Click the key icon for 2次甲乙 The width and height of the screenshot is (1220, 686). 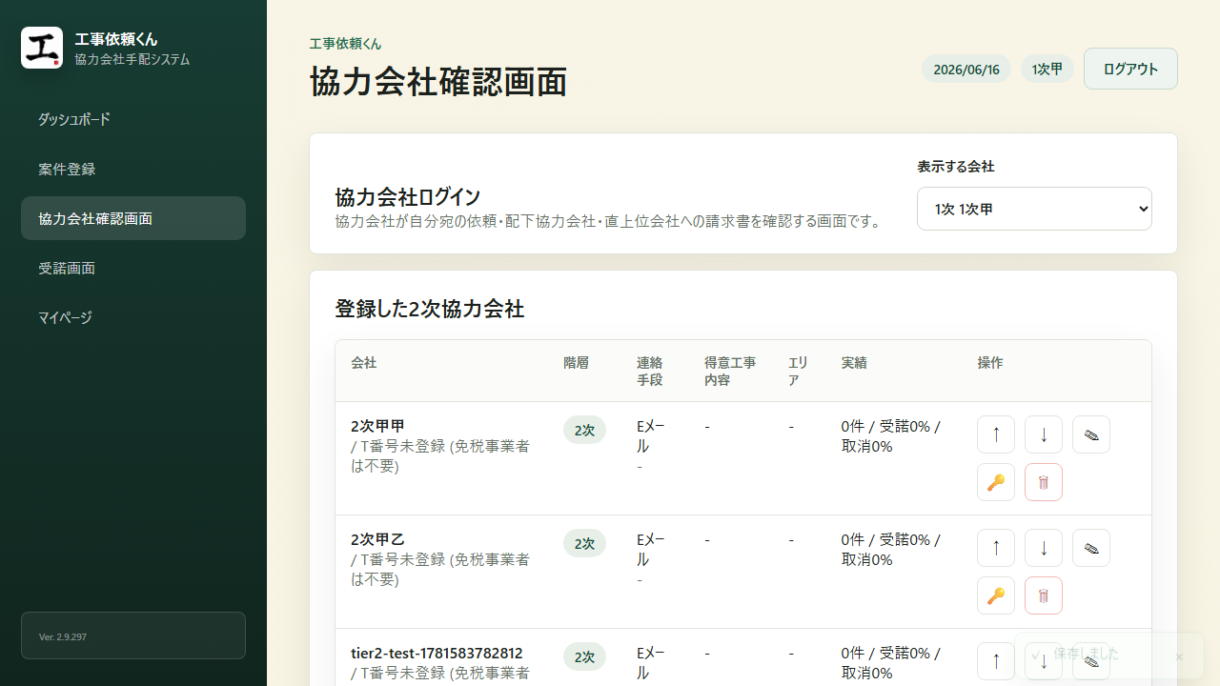coord(996,595)
